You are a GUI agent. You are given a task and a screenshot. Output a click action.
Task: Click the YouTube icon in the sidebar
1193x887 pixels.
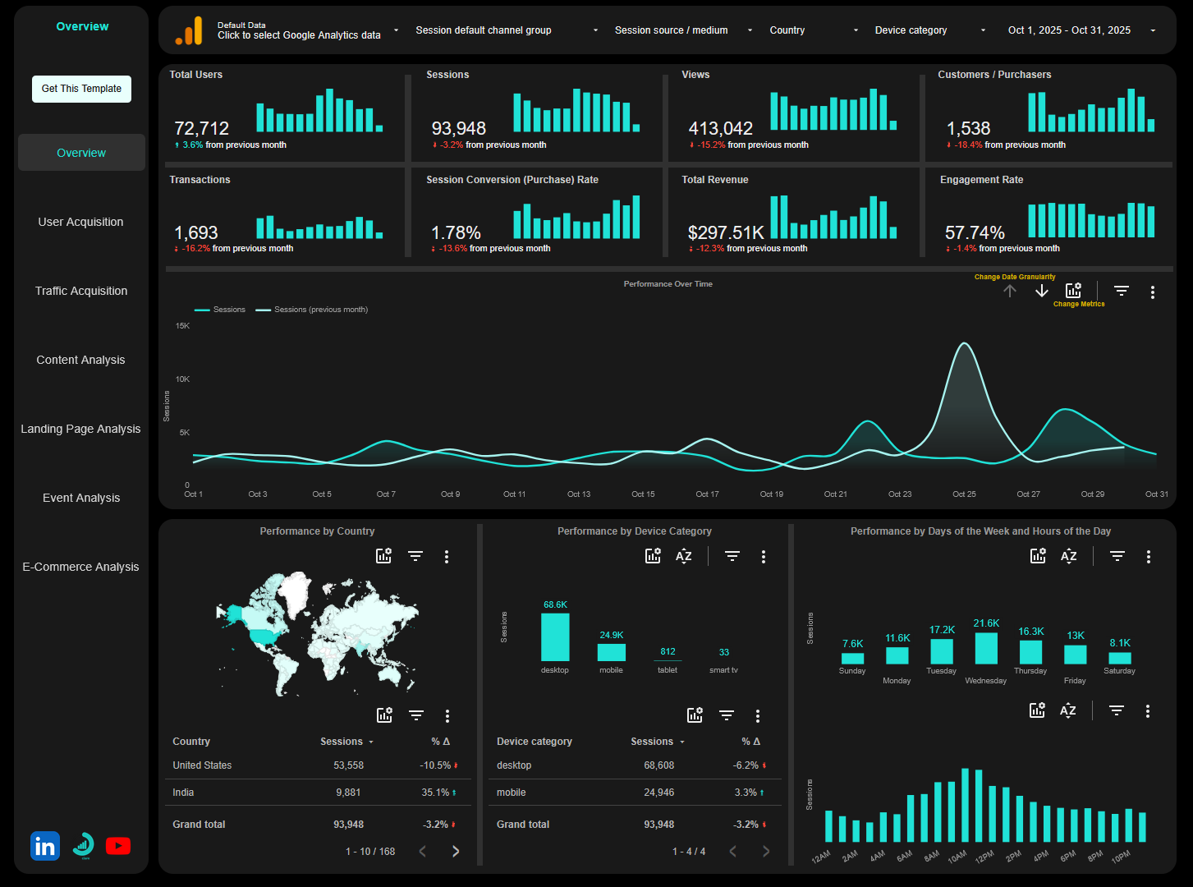pyautogui.click(x=118, y=845)
